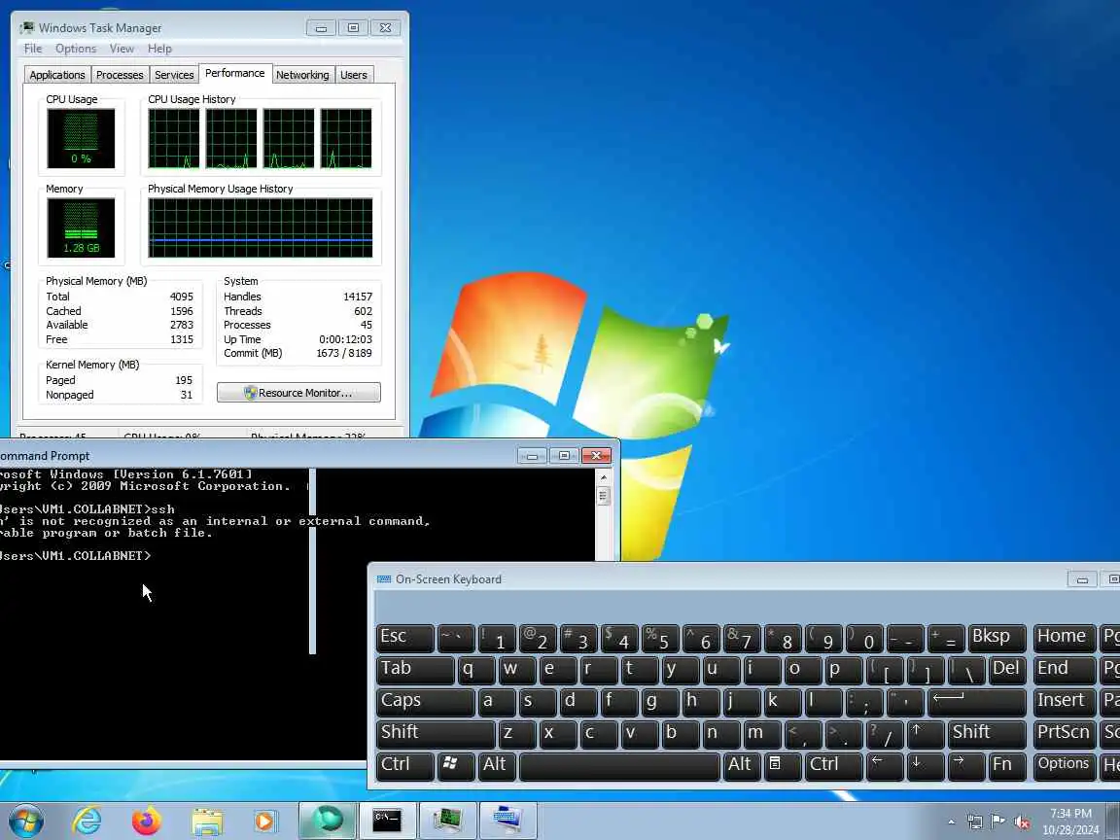Screen dimensions: 1120x840
Task: Click the muted volume tray icon
Action: coord(1022,822)
